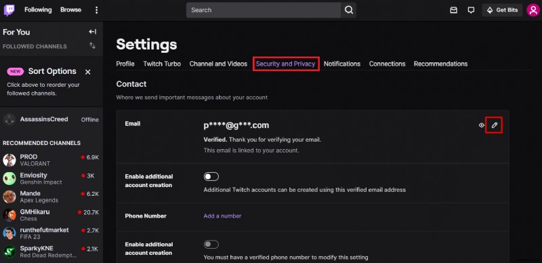542x263 pixels.
Task: Click the Followed Channels heading
Action: point(35,46)
